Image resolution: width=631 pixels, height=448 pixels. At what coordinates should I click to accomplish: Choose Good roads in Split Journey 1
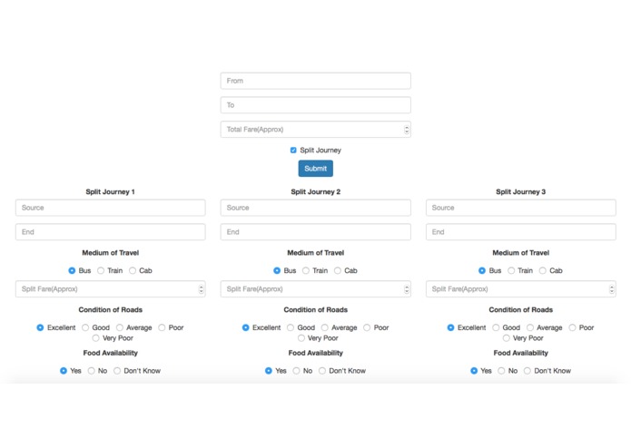(85, 328)
